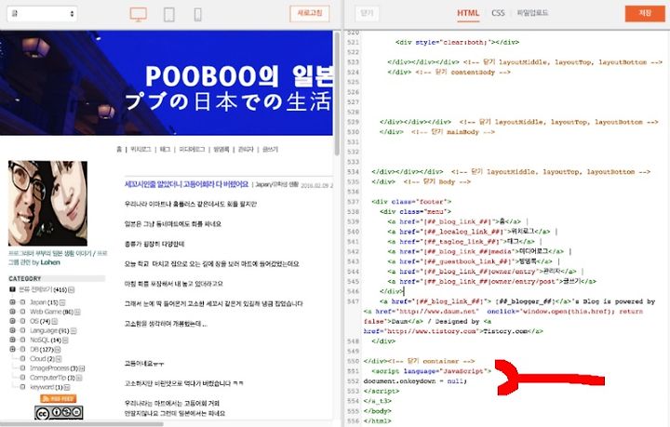Click the orange RSS FEED badge
Image resolution: width=670 pixels, height=427 pixels.
[59, 398]
